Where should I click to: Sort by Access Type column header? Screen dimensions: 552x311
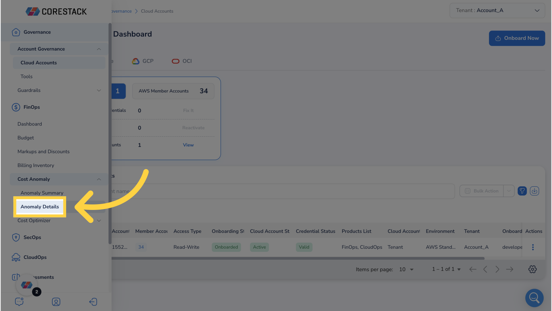click(x=187, y=231)
